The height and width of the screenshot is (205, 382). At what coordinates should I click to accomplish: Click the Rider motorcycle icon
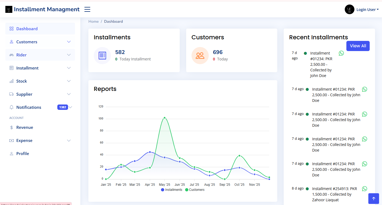(11, 55)
